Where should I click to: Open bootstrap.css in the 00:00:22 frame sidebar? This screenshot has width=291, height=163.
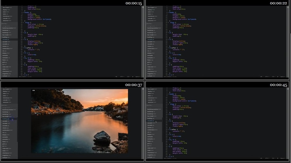click(x=152, y=30)
